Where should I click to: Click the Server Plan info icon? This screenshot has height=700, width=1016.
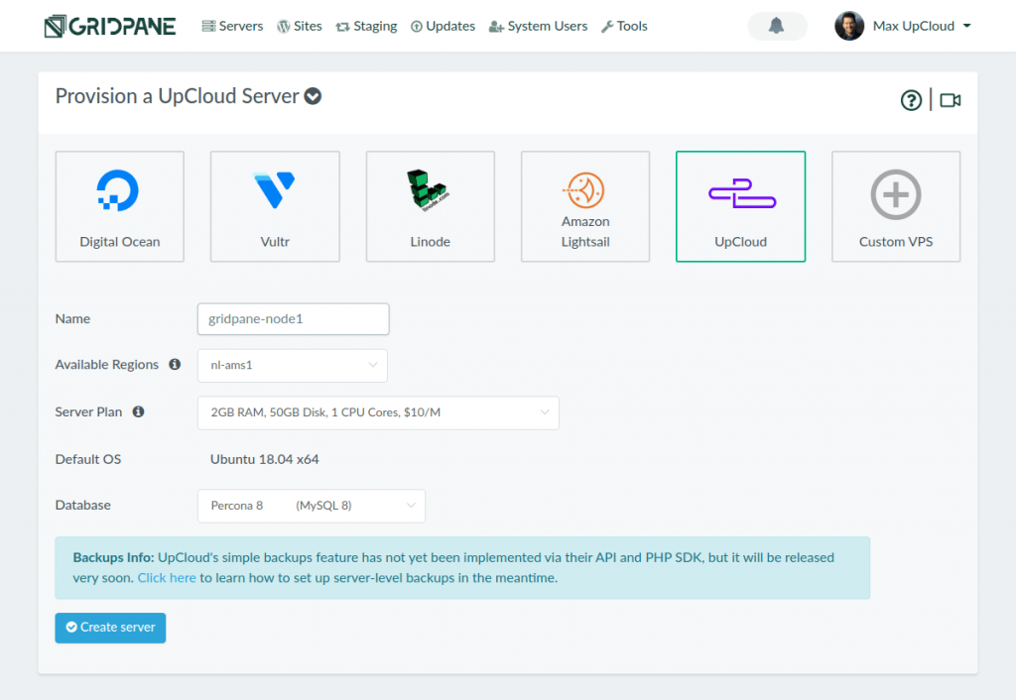click(x=139, y=412)
